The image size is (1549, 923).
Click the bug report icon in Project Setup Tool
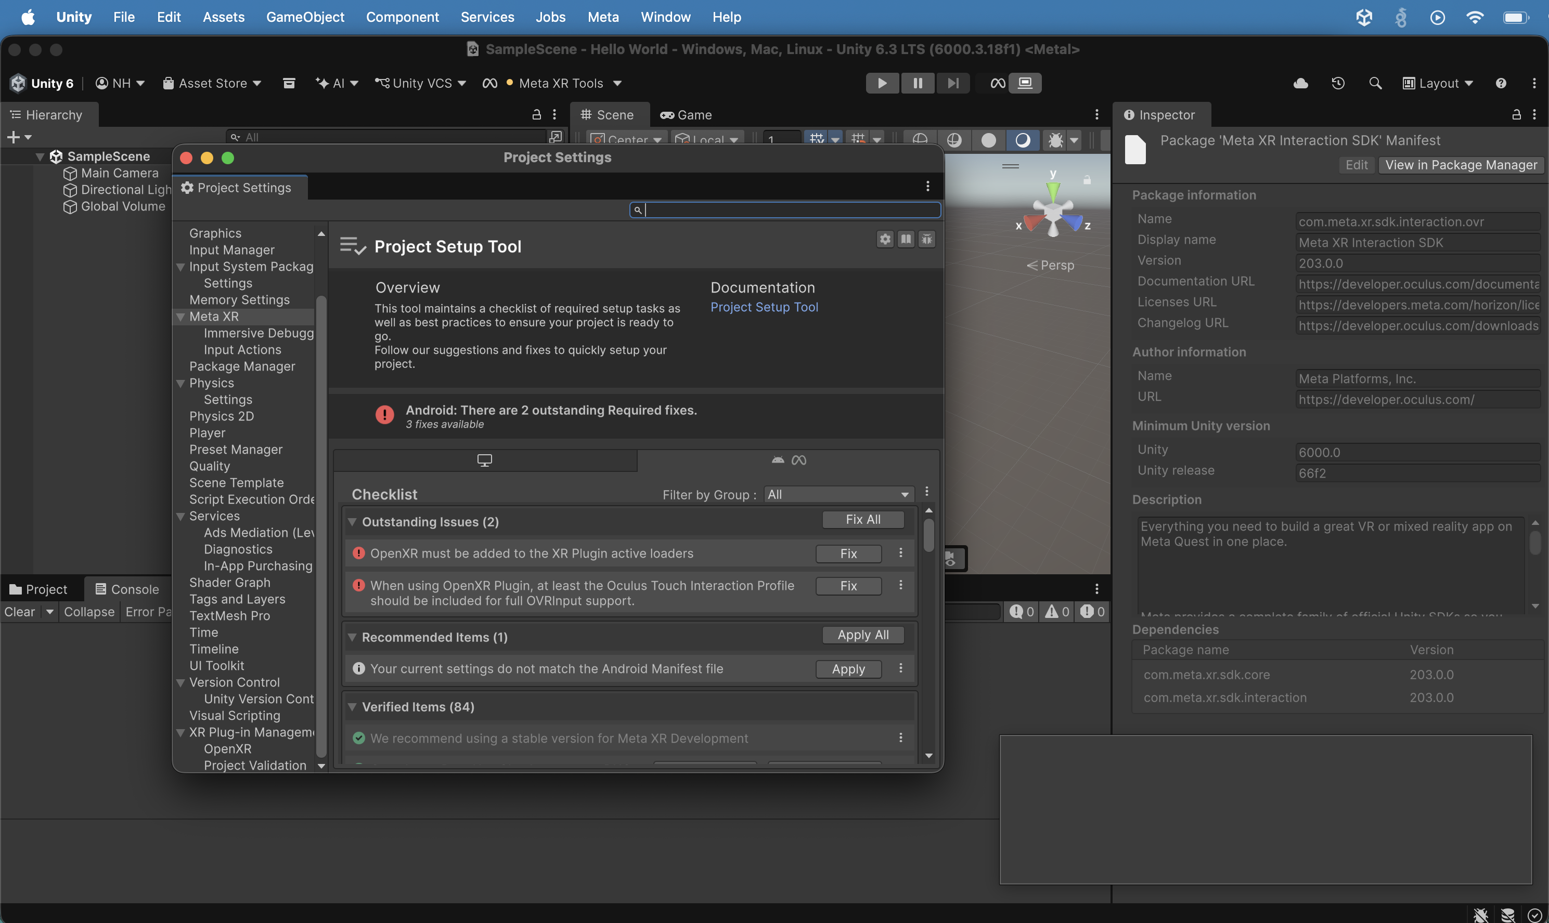[x=927, y=239]
